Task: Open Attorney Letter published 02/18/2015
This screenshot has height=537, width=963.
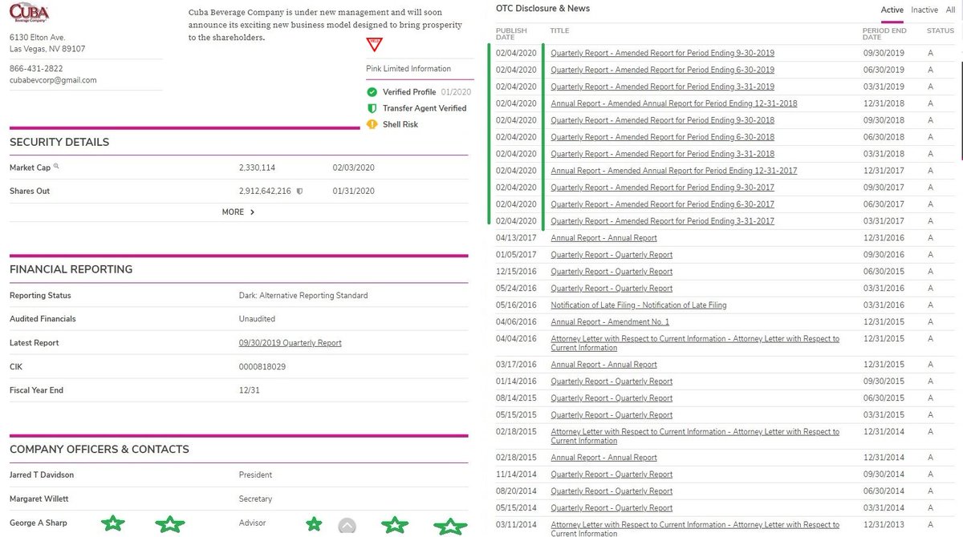Action: [695, 436]
